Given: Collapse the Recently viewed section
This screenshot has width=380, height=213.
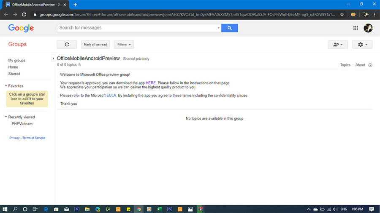Looking at the screenshot, I should (6, 117).
